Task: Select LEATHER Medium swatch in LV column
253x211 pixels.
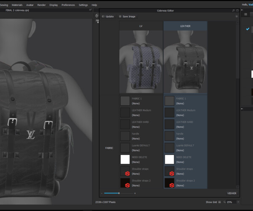Action: [125, 113]
